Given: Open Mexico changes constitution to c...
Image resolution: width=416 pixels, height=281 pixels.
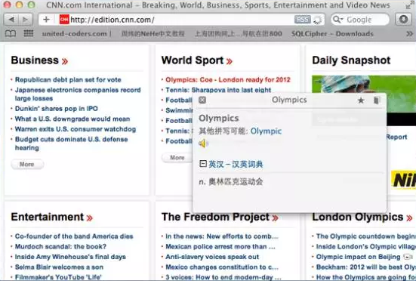Looking at the screenshot, I should click(222, 267).
